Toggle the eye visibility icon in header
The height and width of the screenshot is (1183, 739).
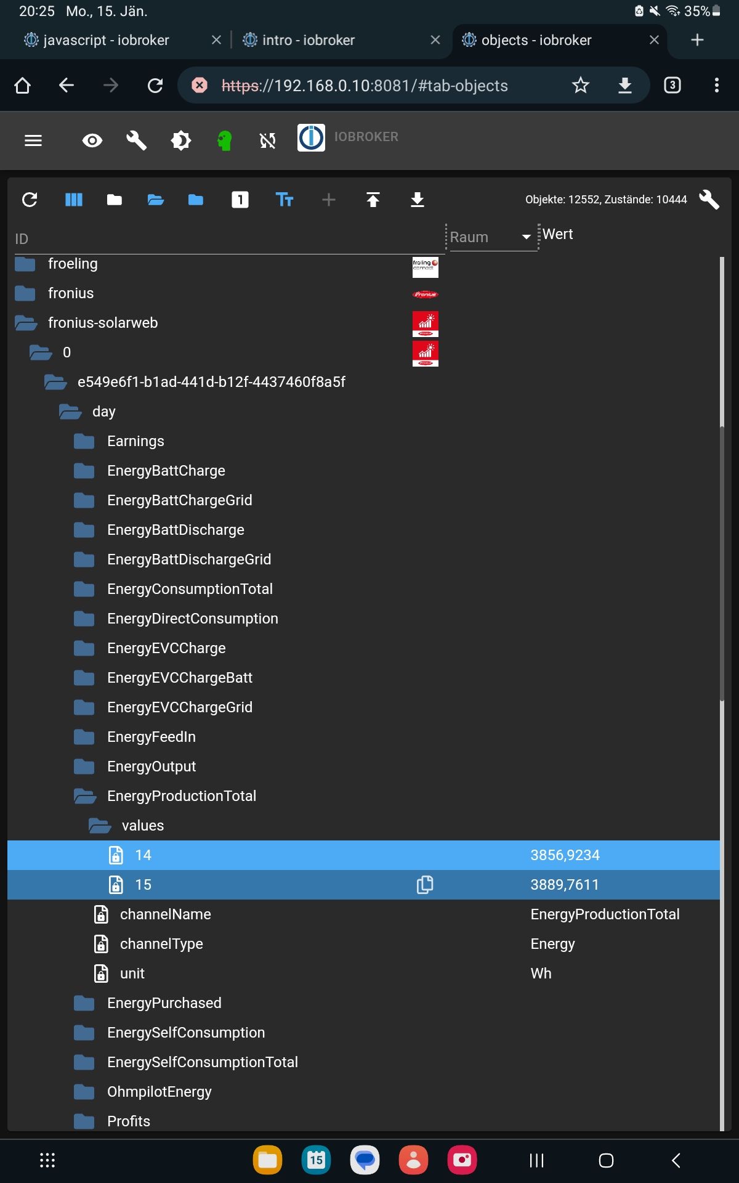click(x=92, y=140)
